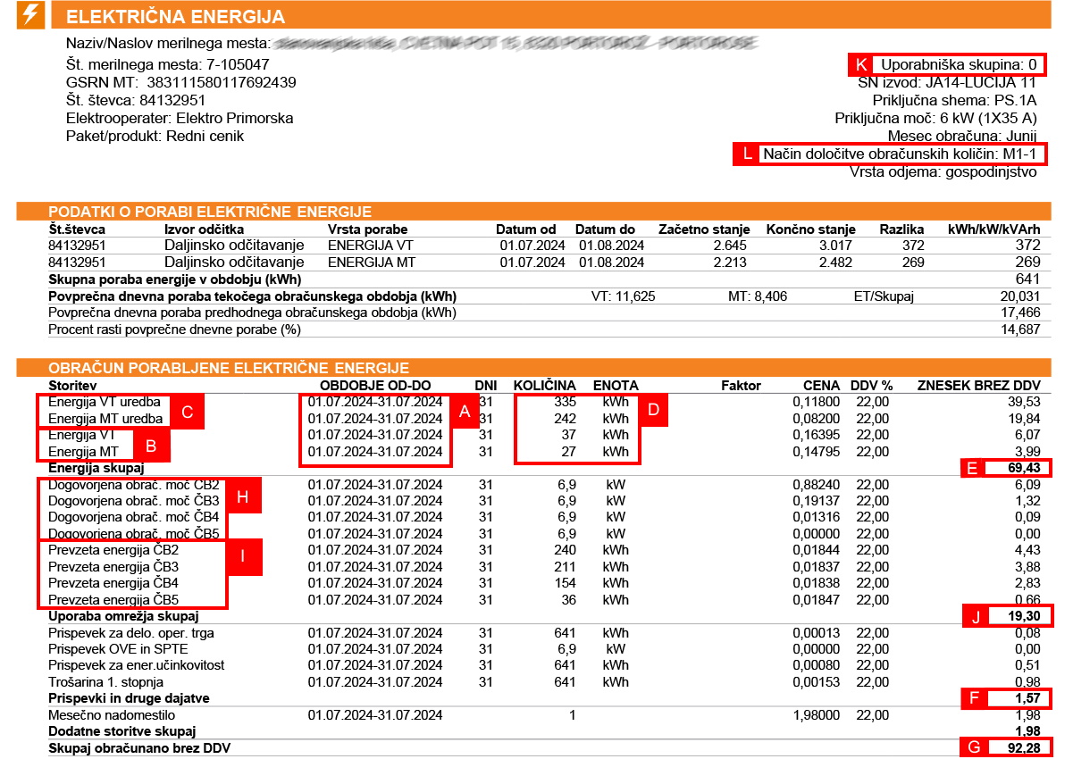This screenshot has height=759, width=1073.
Task: Select price 1,98000 in Mesečno nadomestilo row
Action: pyautogui.click(x=817, y=715)
